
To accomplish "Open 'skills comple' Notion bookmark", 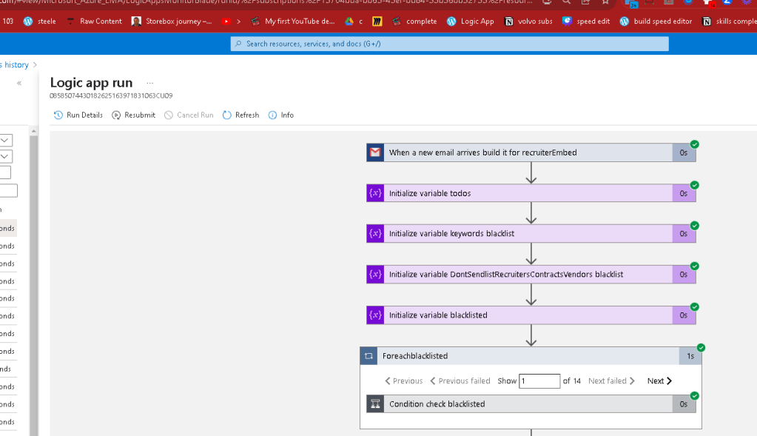I will click(x=729, y=21).
